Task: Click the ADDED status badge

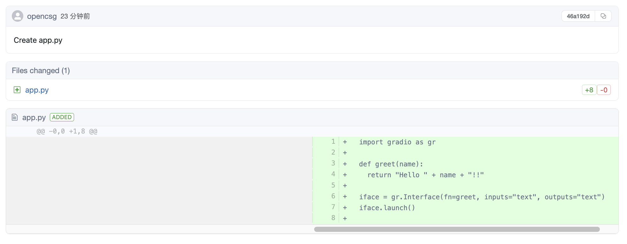Action: (x=62, y=117)
